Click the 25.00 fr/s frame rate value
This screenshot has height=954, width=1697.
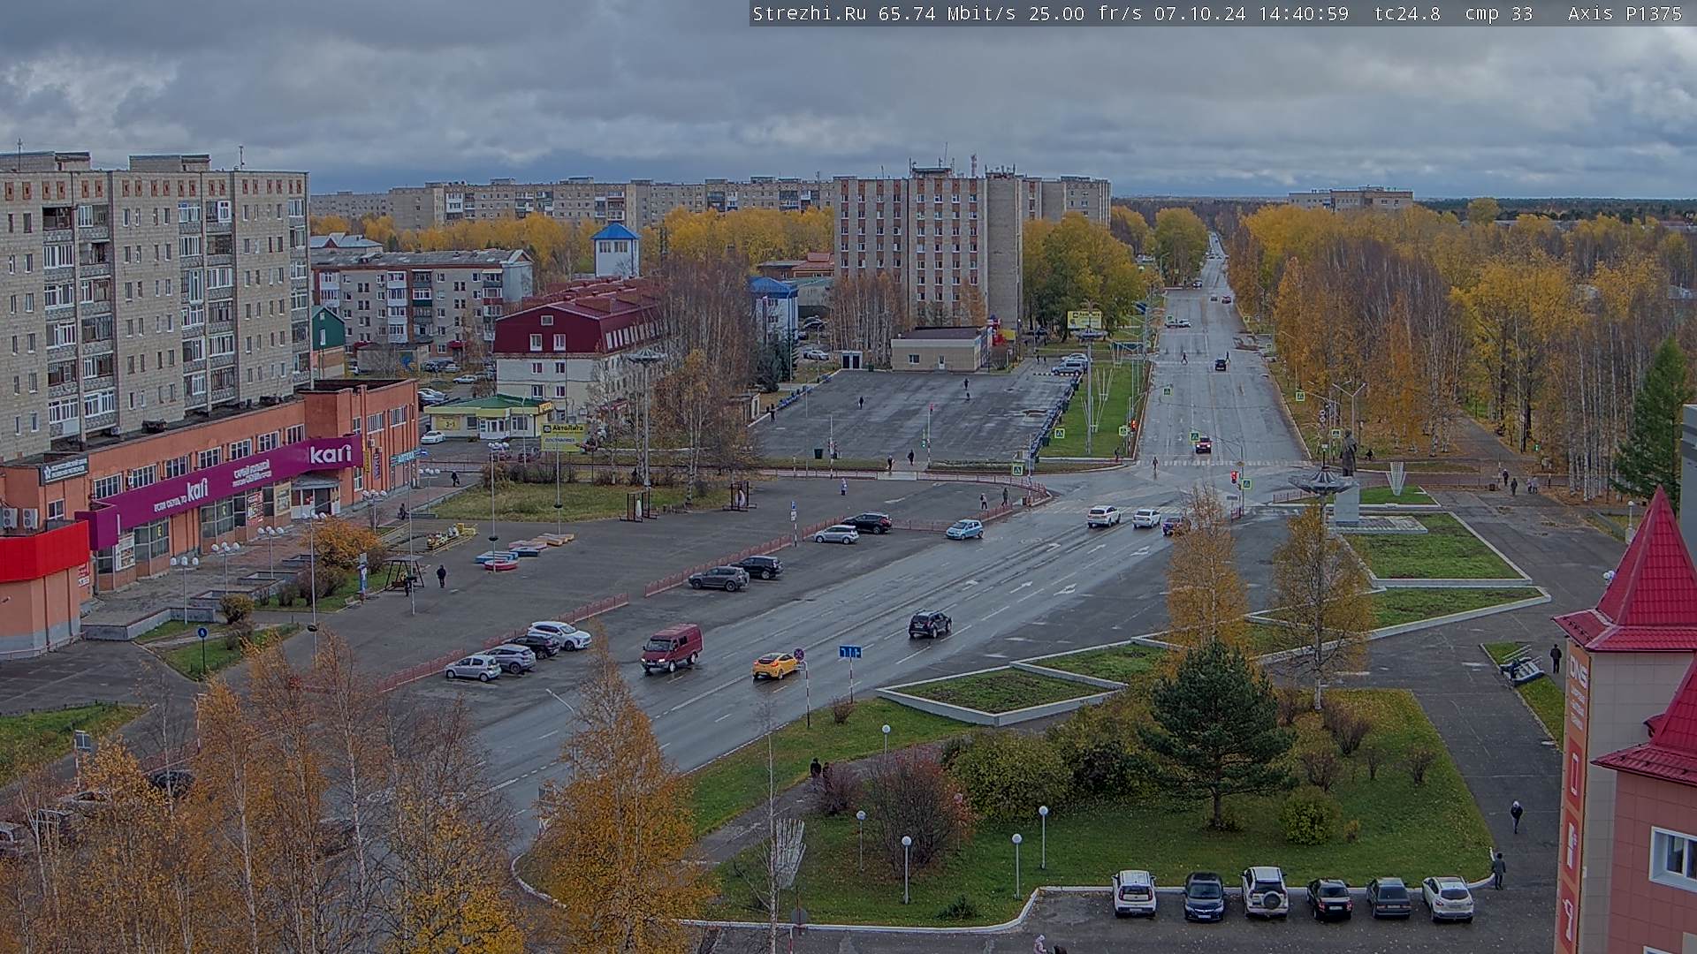pos(1085,13)
